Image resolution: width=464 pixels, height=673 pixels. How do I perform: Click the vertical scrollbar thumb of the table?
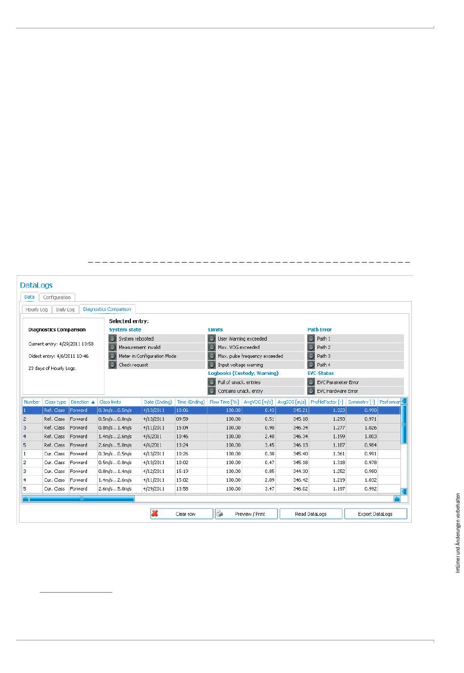pyautogui.click(x=404, y=424)
